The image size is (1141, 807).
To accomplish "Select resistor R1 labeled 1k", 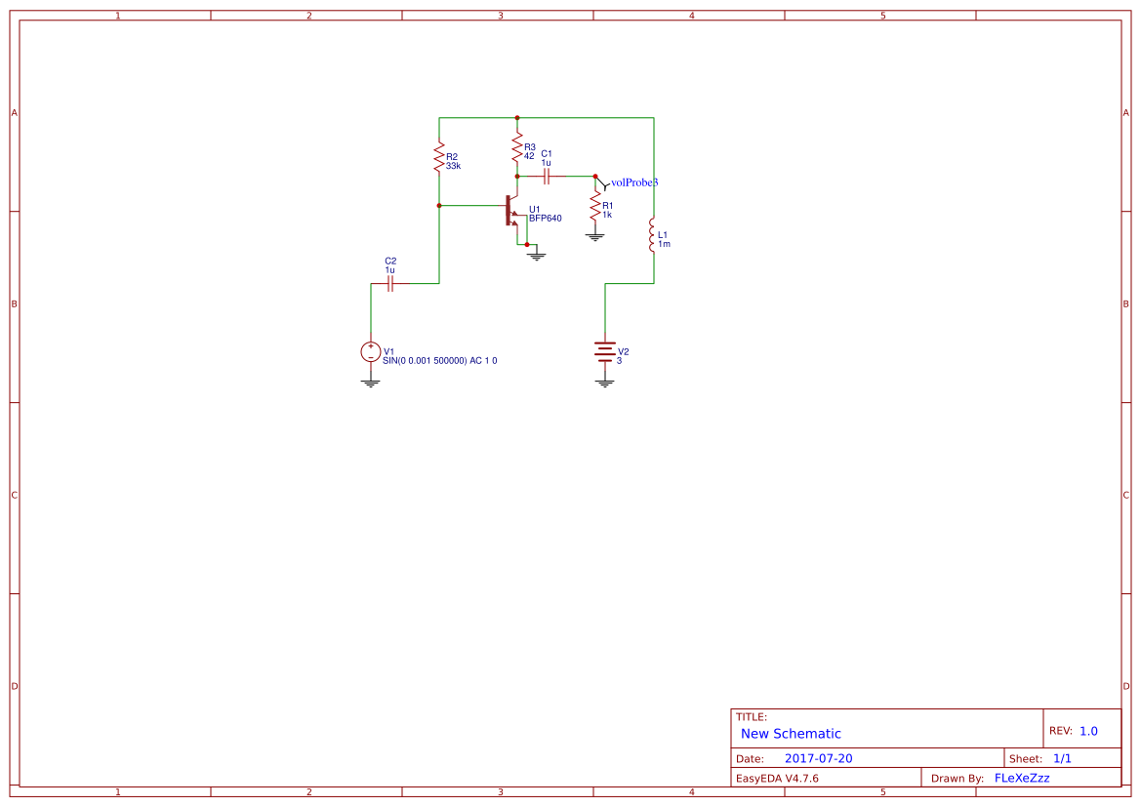I will coord(595,207).
